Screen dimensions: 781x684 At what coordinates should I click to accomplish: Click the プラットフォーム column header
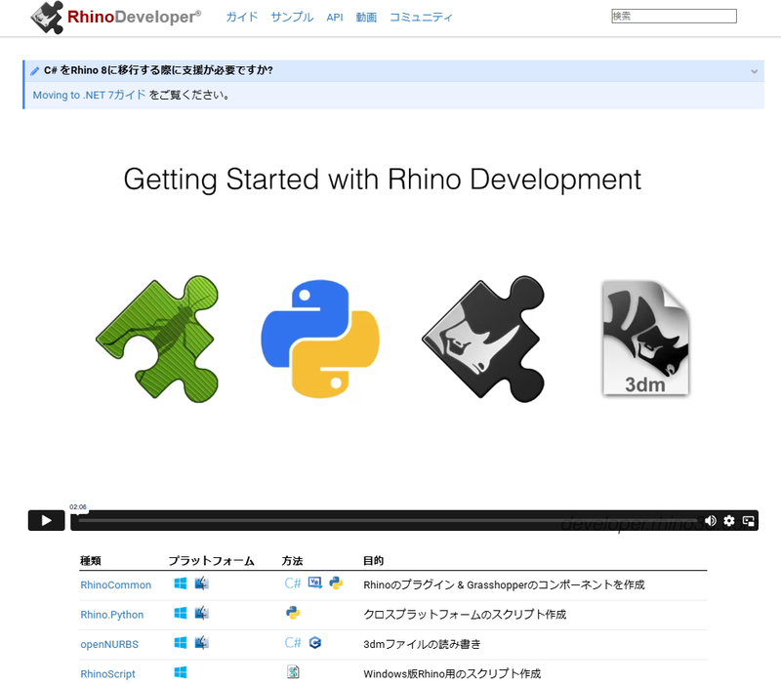pos(211,561)
